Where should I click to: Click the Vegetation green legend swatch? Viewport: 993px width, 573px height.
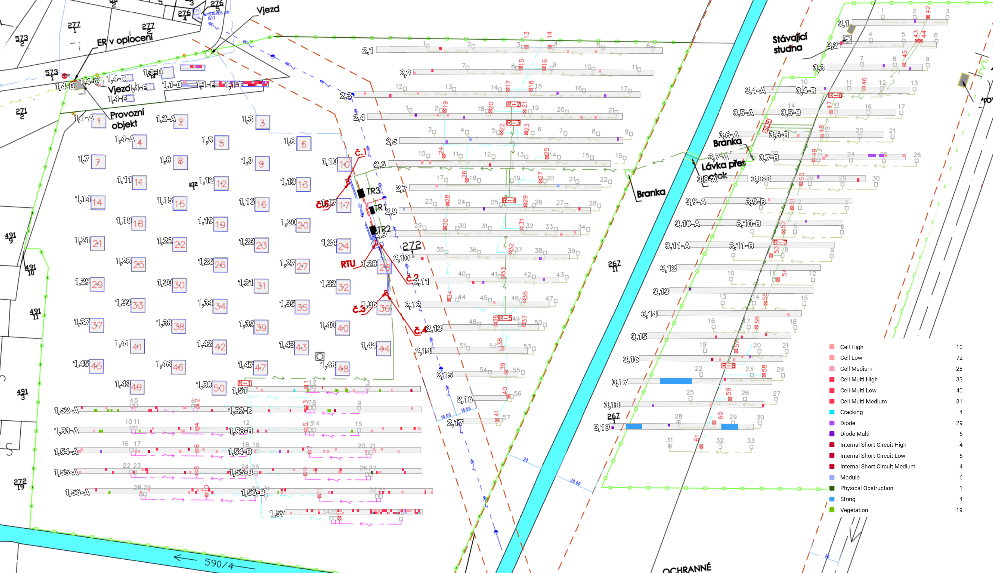click(x=832, y=510)
